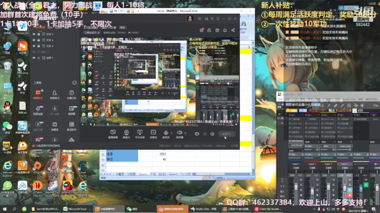Click the share icon in streaming app header
This screenshot has width=380, height=213.
click(233, 30)
